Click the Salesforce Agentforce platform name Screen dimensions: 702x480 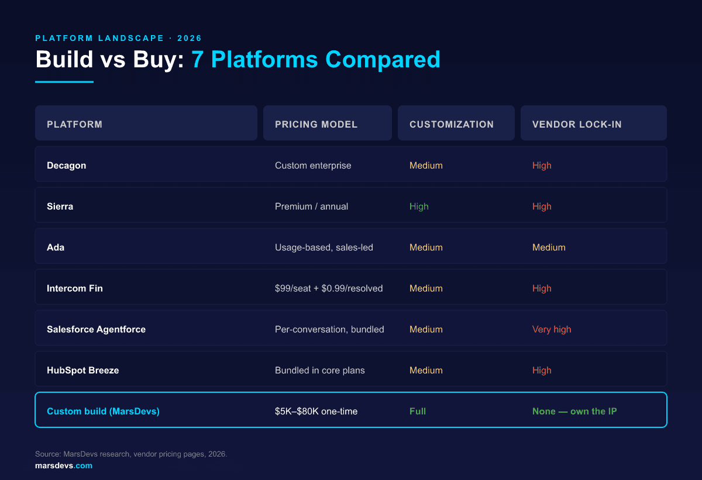click(96, 330)
